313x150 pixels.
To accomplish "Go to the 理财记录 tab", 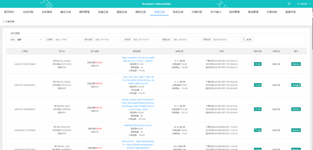I will pyautogui.click(x=141, y=12).
